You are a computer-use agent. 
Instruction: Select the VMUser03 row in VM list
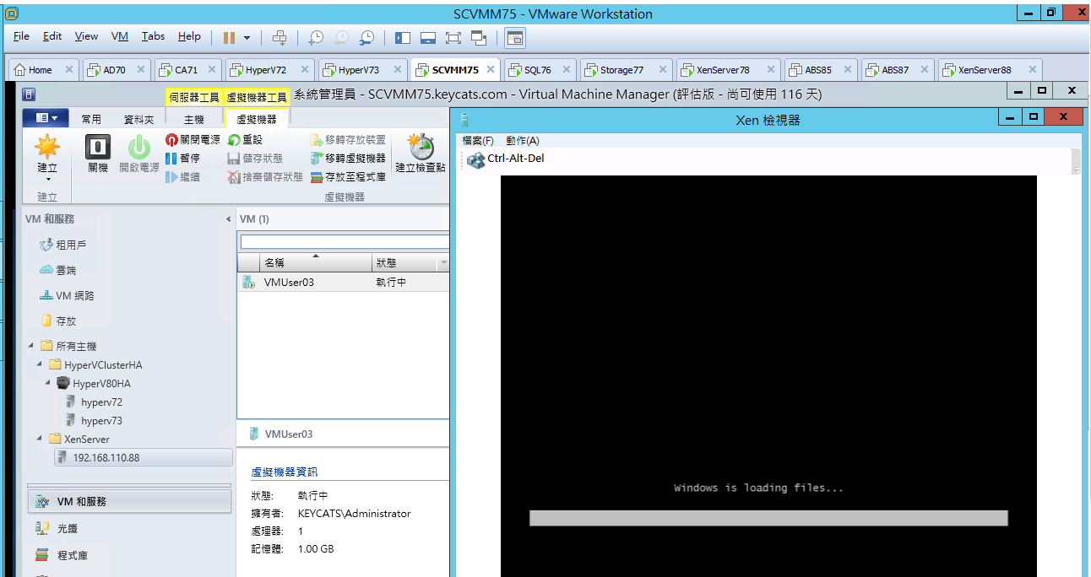(344, 283)
